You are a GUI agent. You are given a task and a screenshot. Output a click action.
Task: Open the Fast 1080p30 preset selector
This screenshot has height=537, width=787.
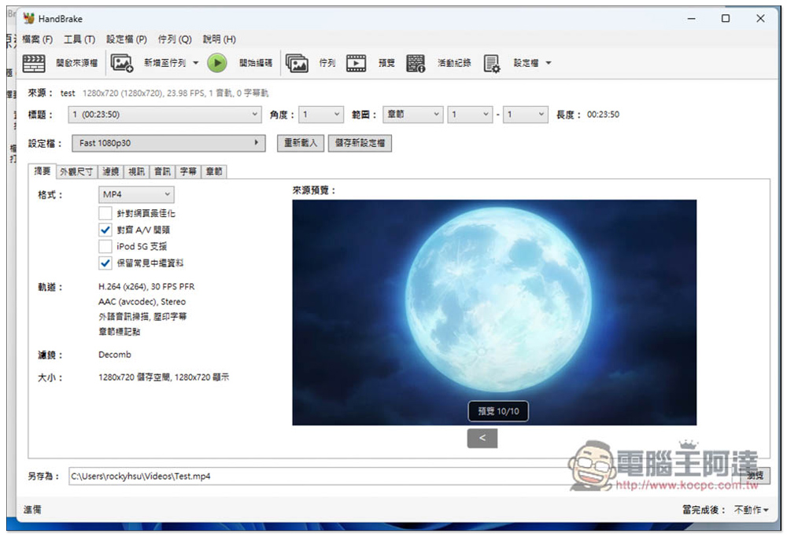168,143
